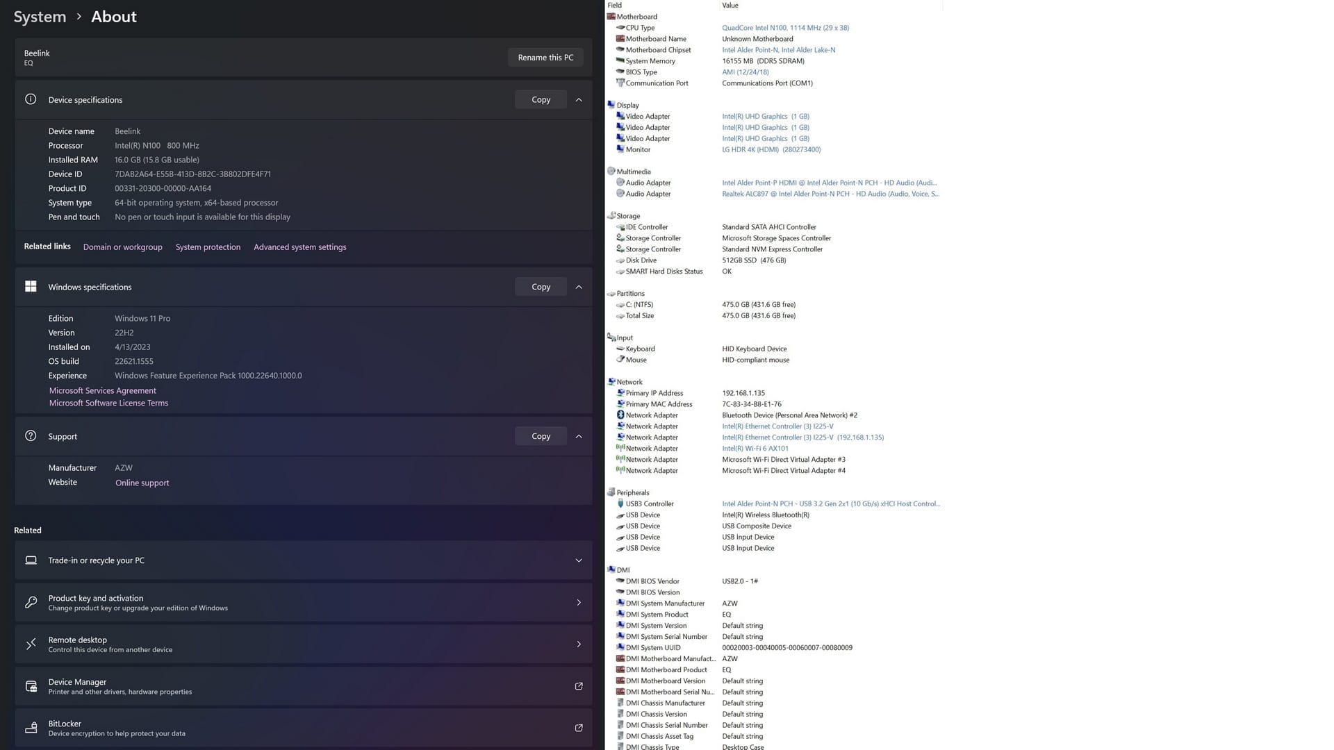Click Rename this PC button
The width and height of the screenshot is (1334, 750).
point(545,58)
